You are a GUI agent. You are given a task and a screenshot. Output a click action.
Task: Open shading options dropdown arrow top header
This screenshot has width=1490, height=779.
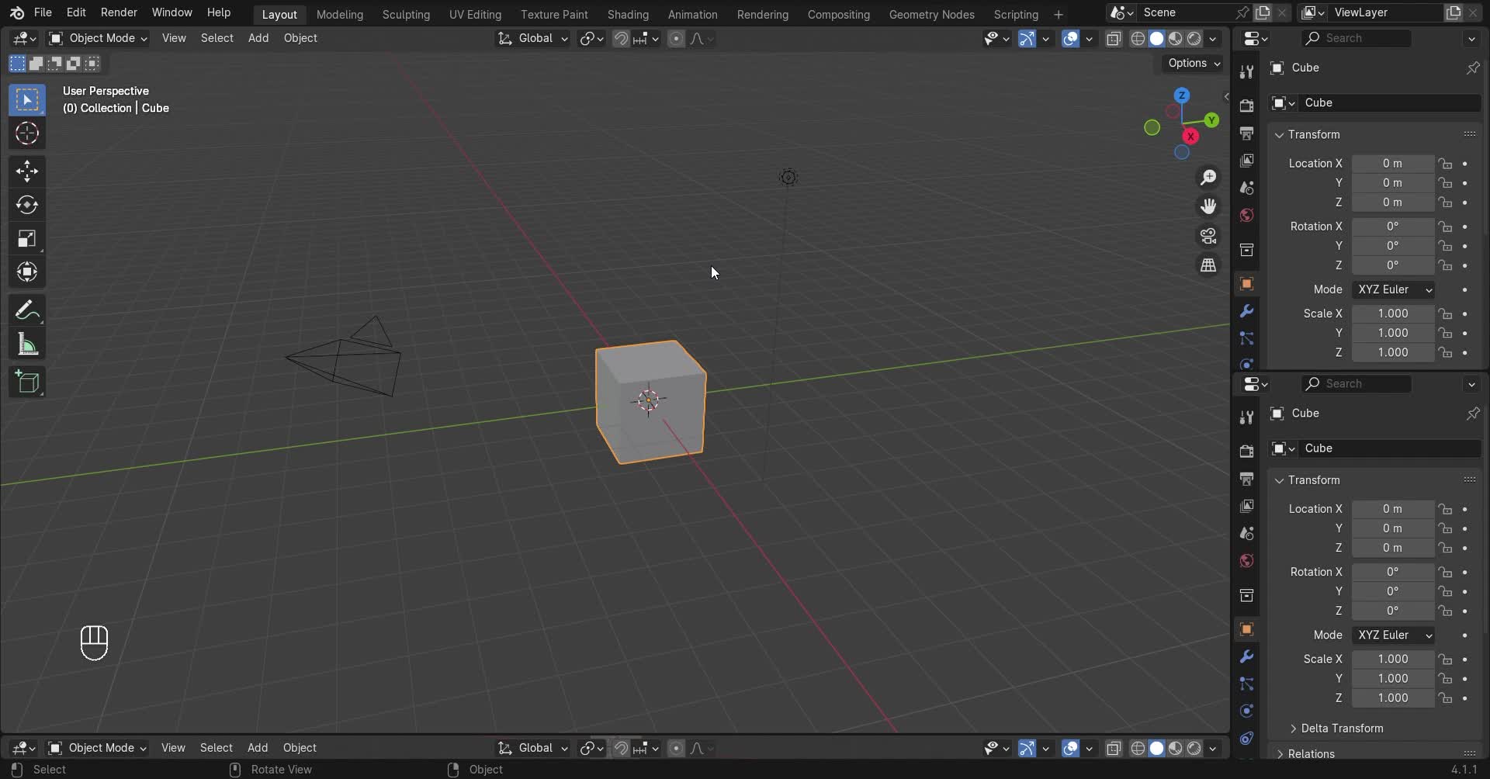click(x=1212, y=39)
